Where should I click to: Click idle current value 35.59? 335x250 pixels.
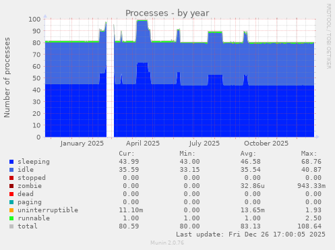coord(129,170)
